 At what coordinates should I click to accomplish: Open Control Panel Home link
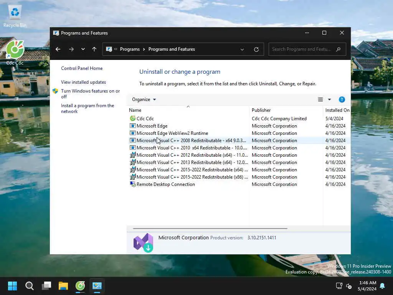pyautogui.click(x=82, y=68)
